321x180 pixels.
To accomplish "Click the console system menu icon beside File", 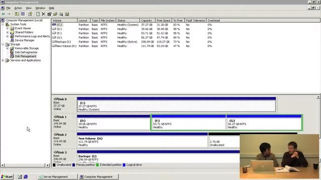I will (x=3, y=8).
